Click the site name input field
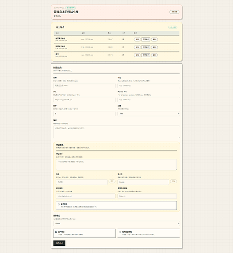The width and height of the screenshot is (233, 253). 84,86
